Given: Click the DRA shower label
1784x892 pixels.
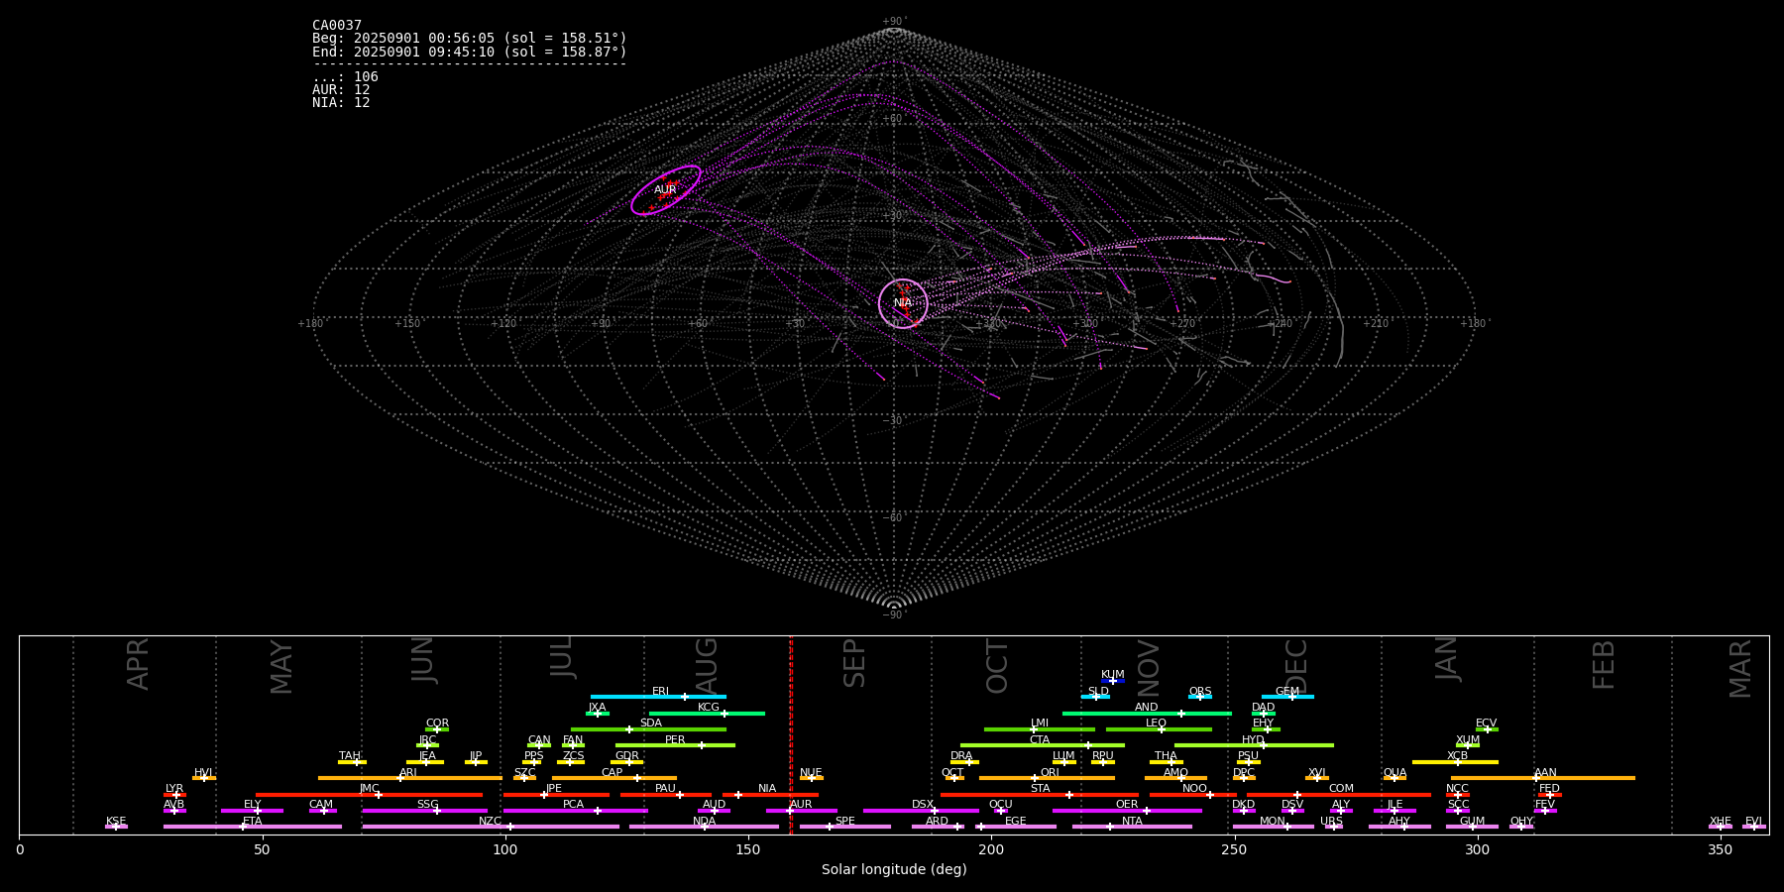Looking at the screenshot, I should [961, 756].
